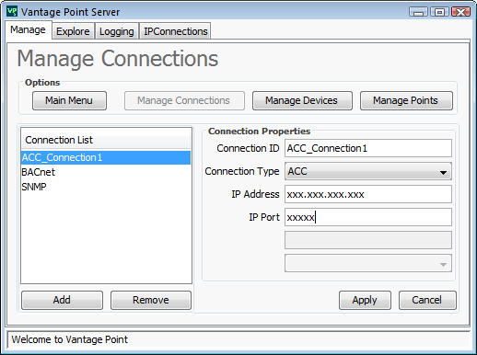Close the Vantage Point Server window
The image size is (477, 355).
[x=460, y=12]
